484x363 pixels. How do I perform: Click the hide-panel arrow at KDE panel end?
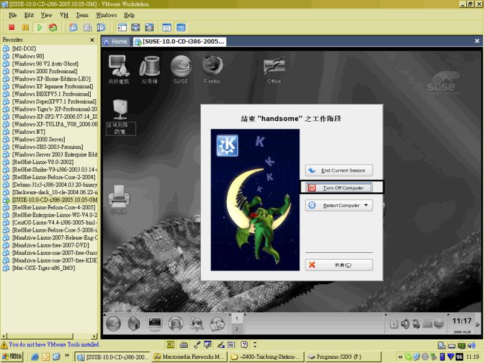[478, 325]
